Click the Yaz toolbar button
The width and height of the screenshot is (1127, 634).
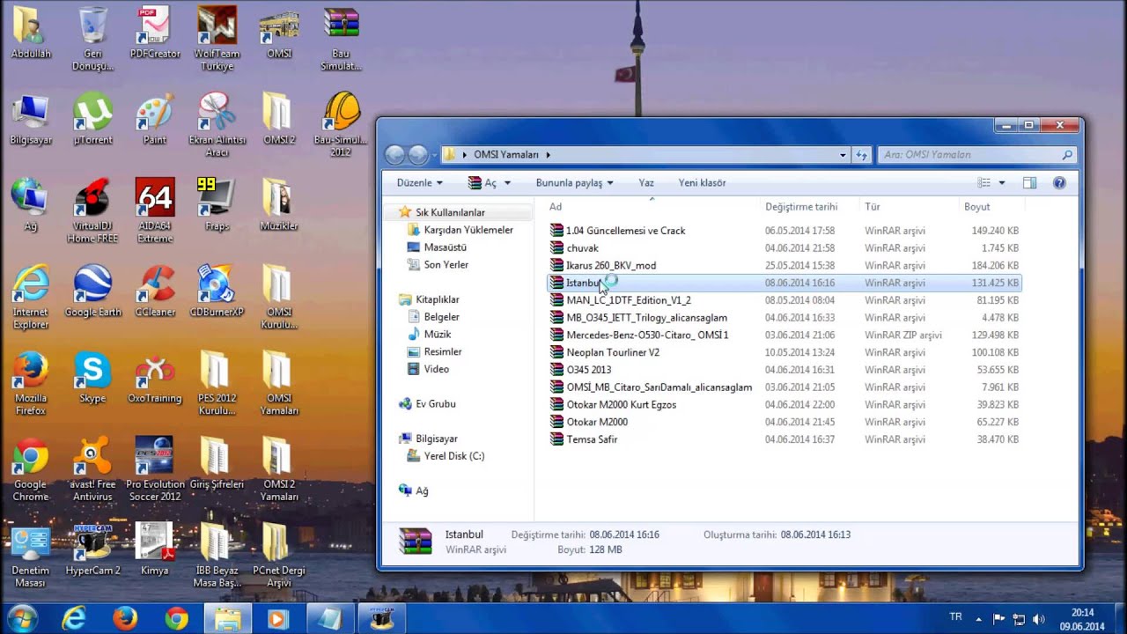tap(646, 183)
